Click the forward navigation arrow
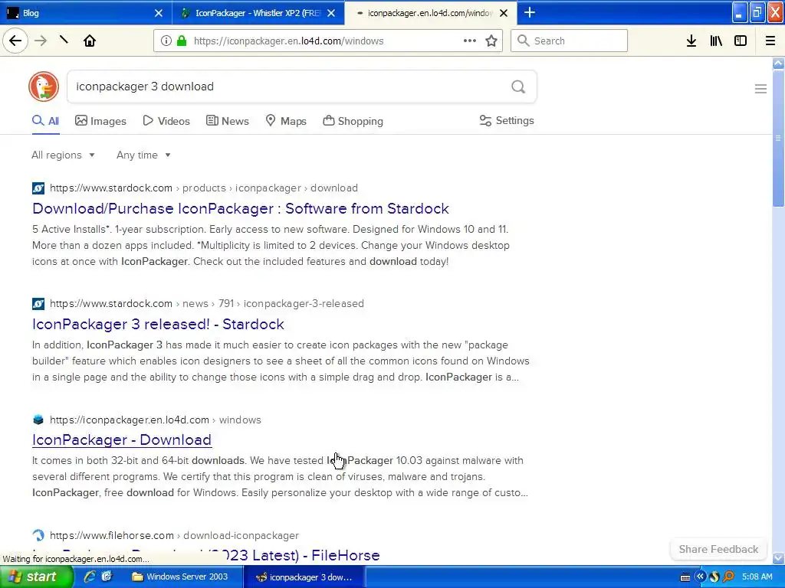Screen dimensions: 785x588 41,41
